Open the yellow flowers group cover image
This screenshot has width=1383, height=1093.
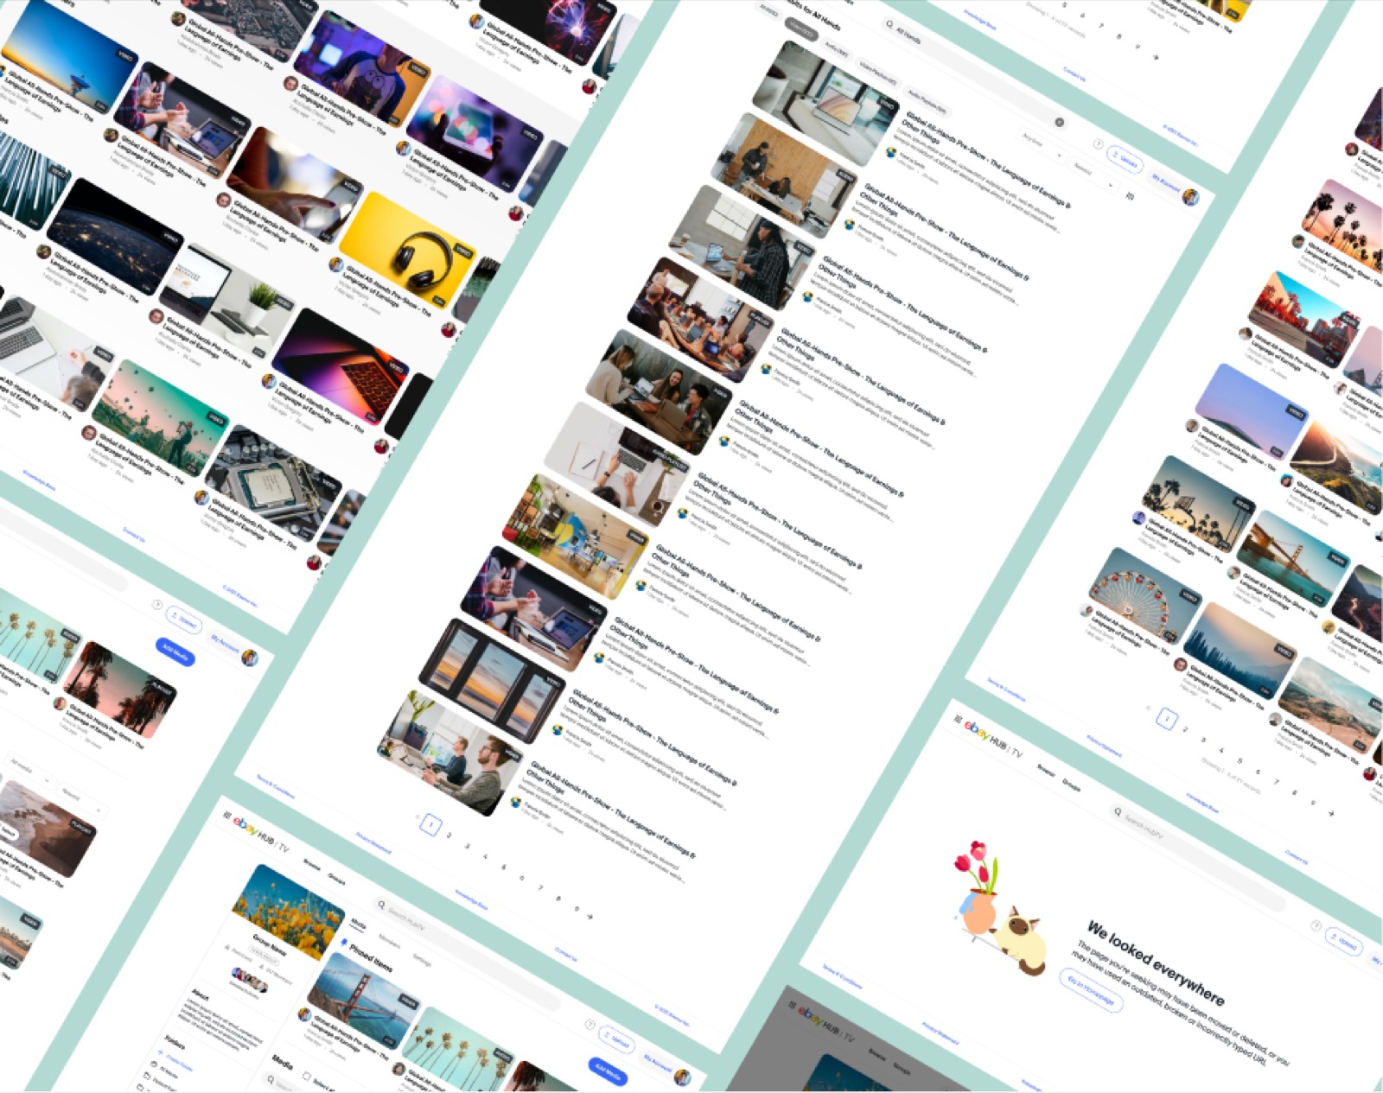tap(289, 912)
